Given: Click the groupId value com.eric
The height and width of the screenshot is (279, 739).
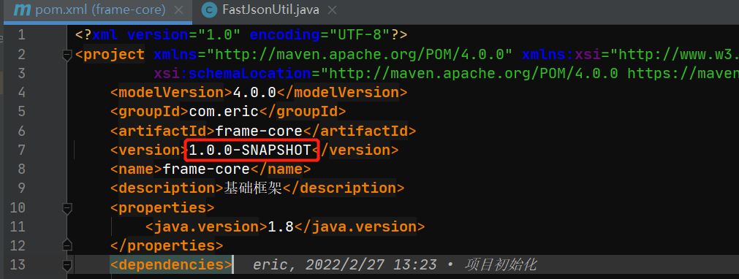Looking at the screenshot, I should 224,112.
